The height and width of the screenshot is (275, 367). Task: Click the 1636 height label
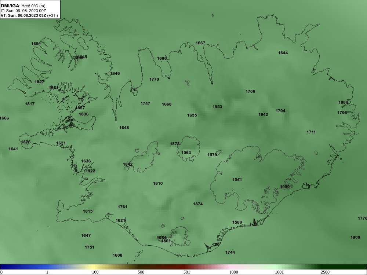[x=86, y=161]
